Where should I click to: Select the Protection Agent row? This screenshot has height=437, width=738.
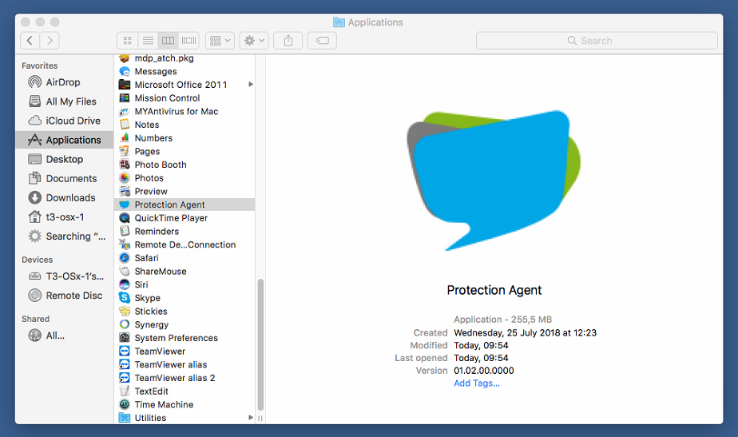click(x=184, y=205)
